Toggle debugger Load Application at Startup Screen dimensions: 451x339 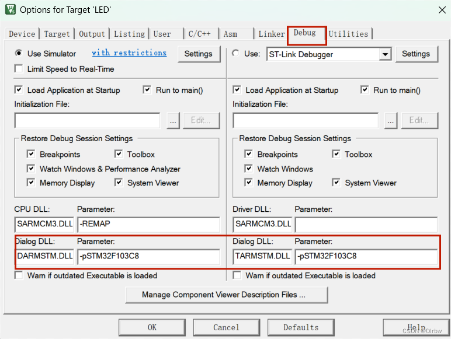tap(237, 90)
